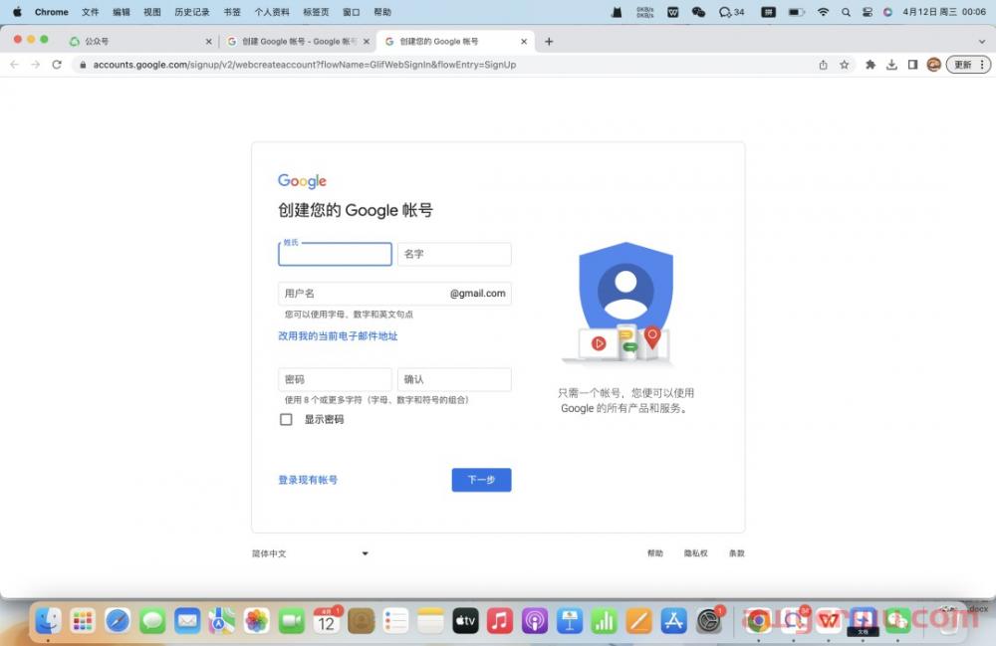Open the 编辑 menu

[122, 12]
